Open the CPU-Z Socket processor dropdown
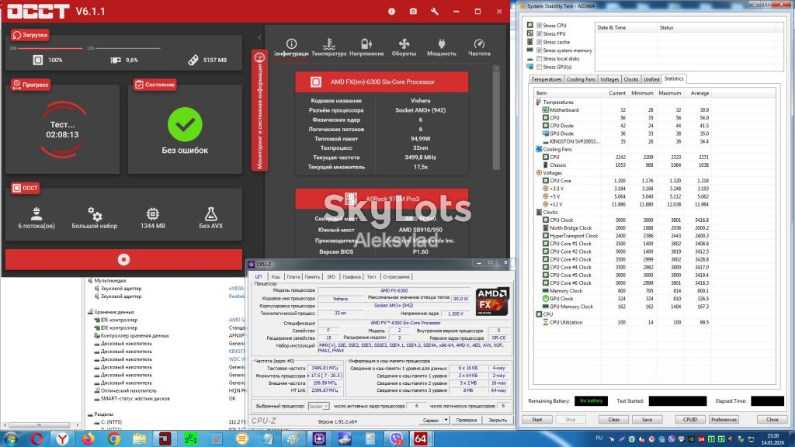 pyautogui.click(x=318, y=406)
